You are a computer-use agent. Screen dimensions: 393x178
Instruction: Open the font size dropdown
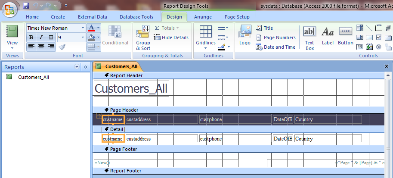(83, 37)
